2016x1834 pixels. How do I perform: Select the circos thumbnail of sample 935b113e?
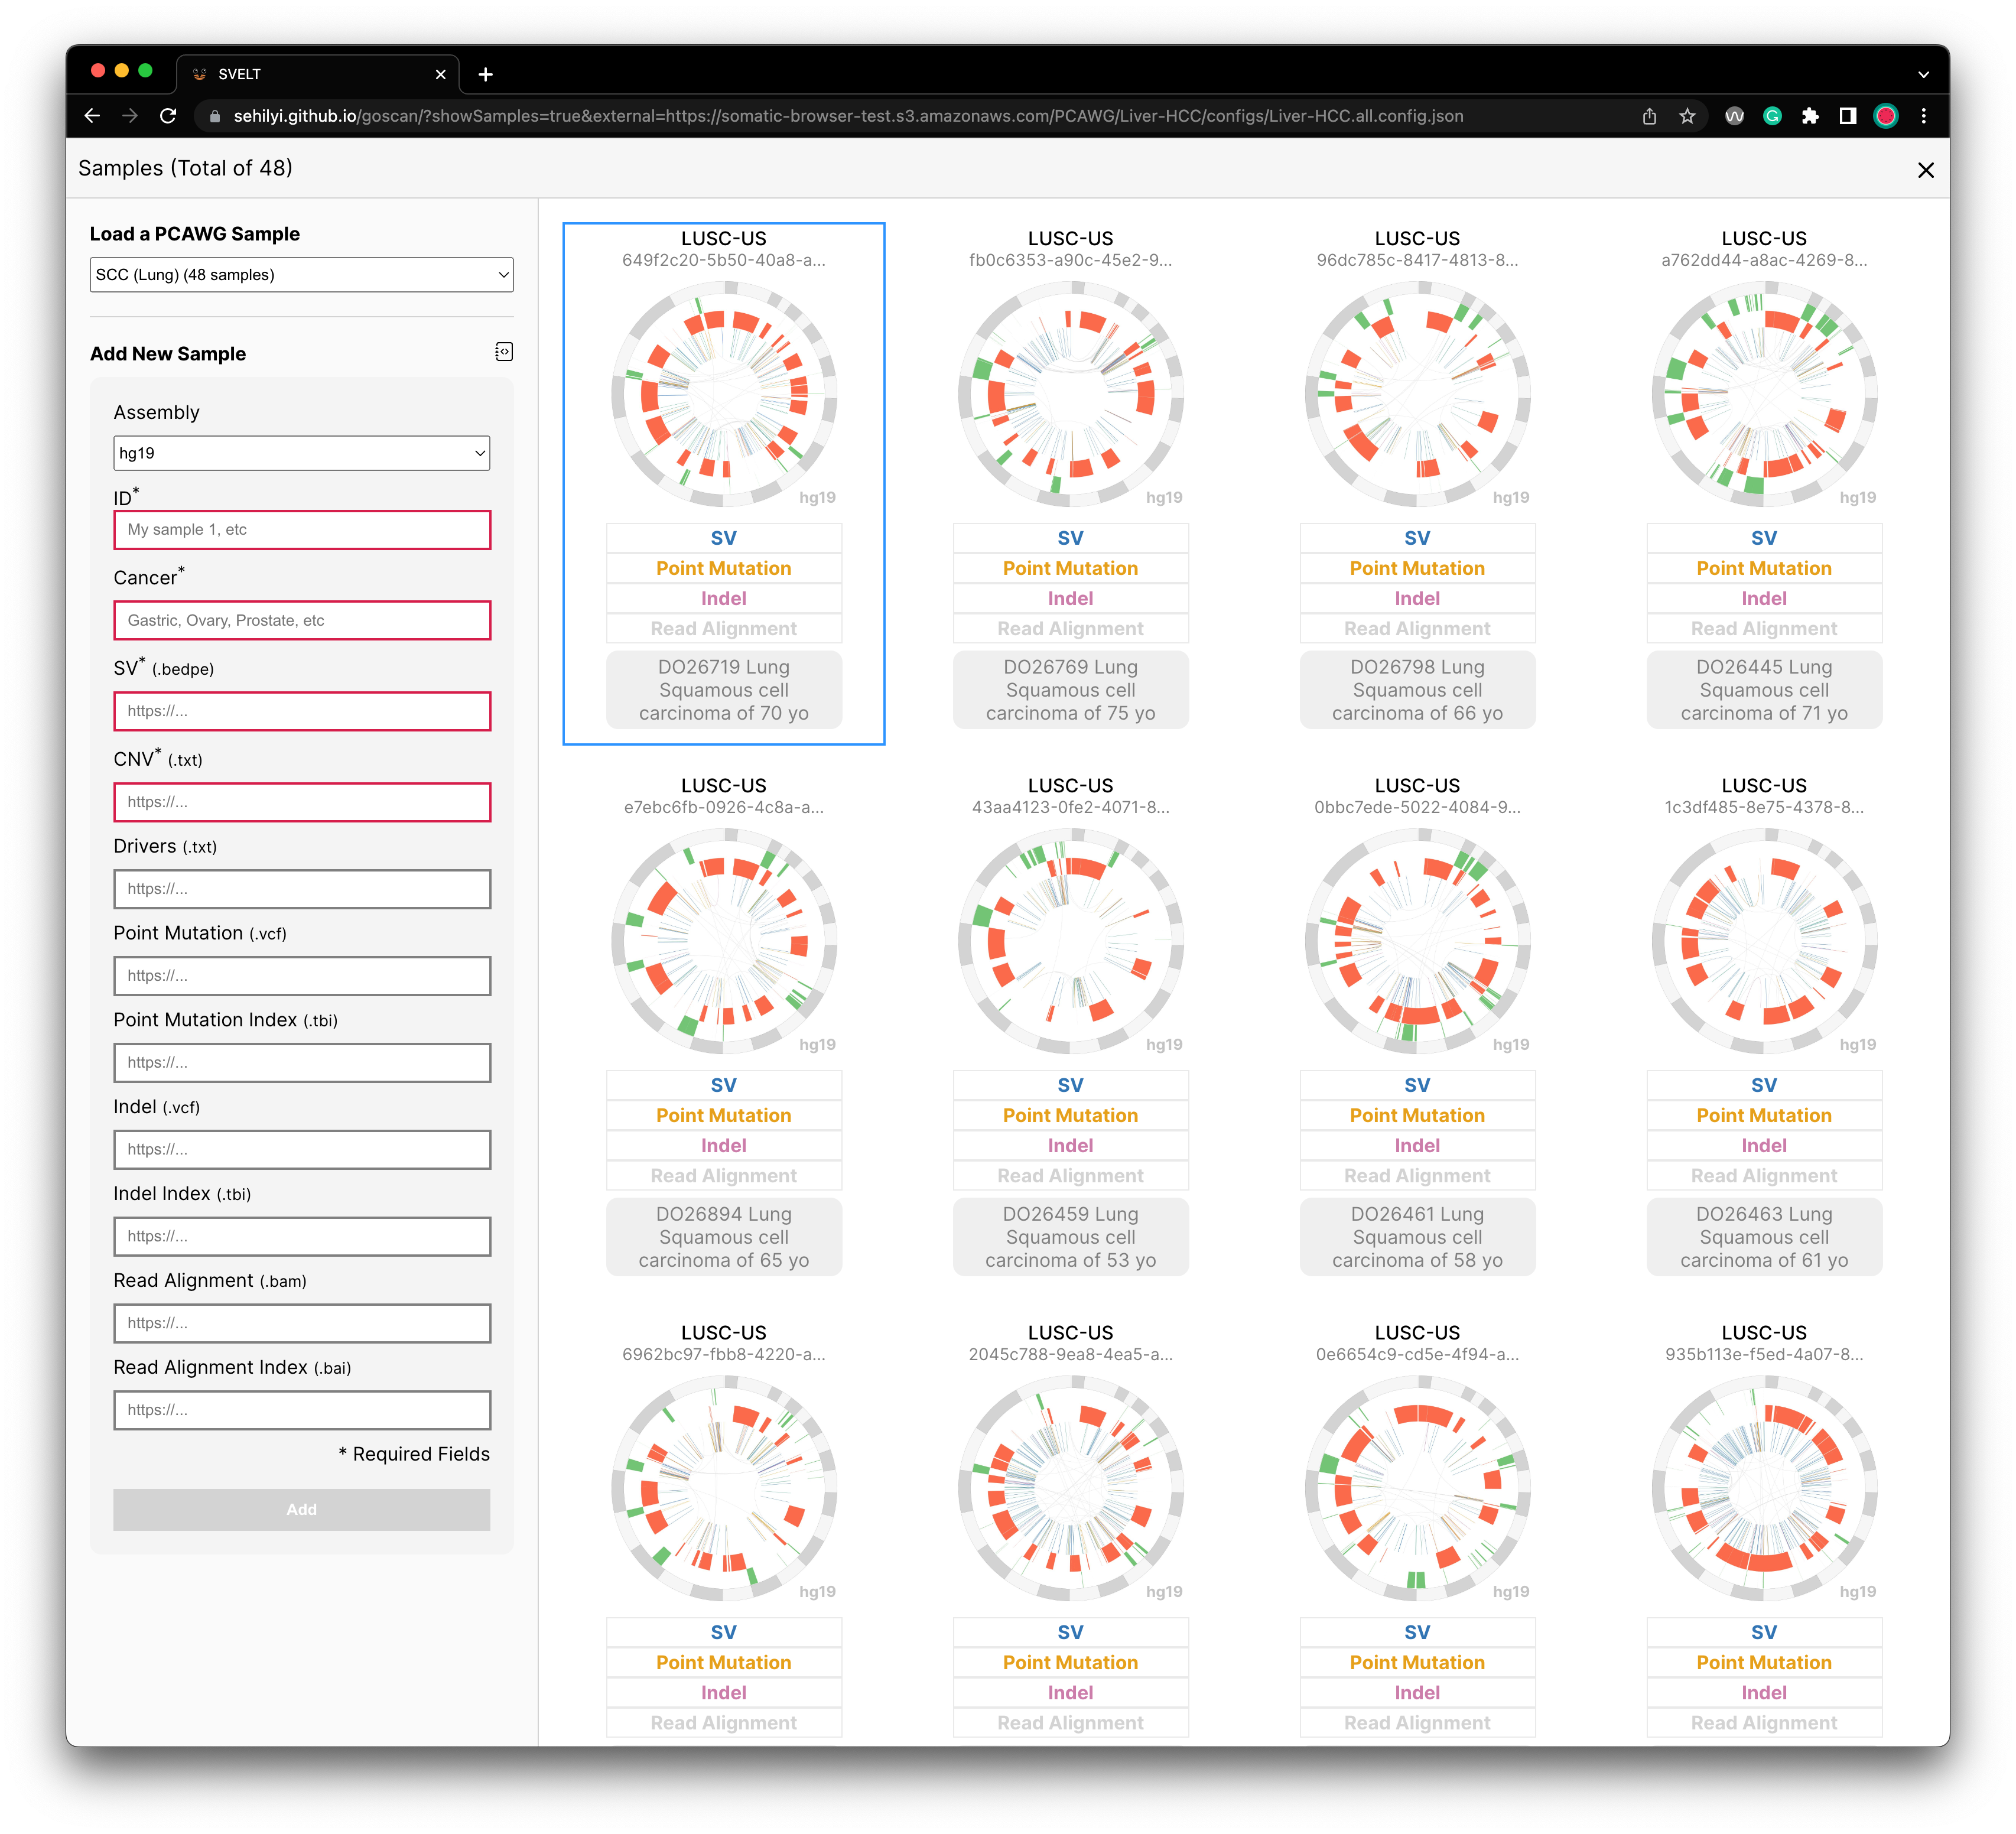(1764, 1489)
